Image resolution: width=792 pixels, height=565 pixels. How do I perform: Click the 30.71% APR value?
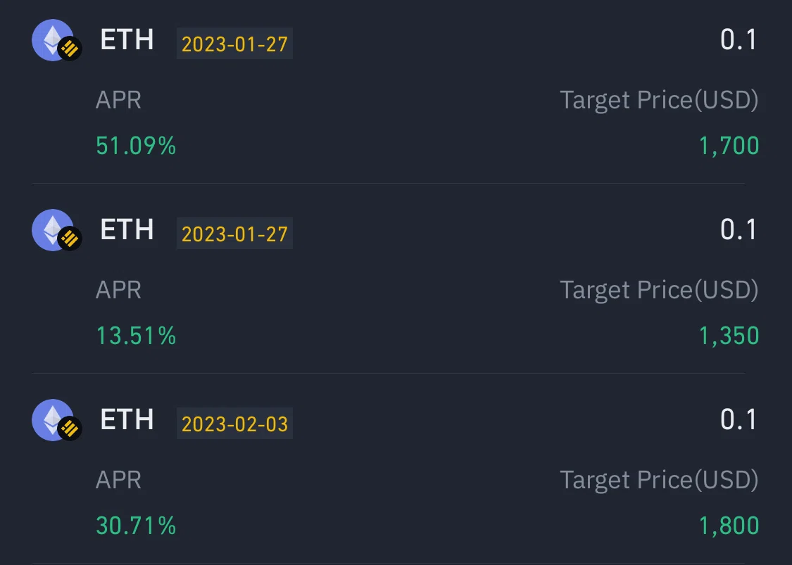[136, 526]
